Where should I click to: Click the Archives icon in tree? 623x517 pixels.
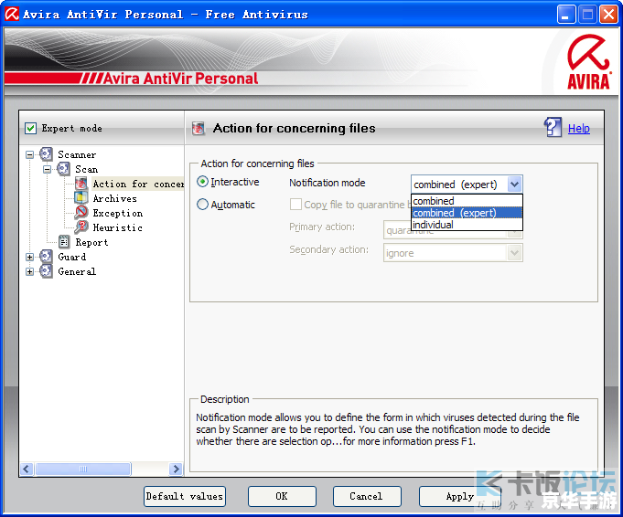[81, 198]
